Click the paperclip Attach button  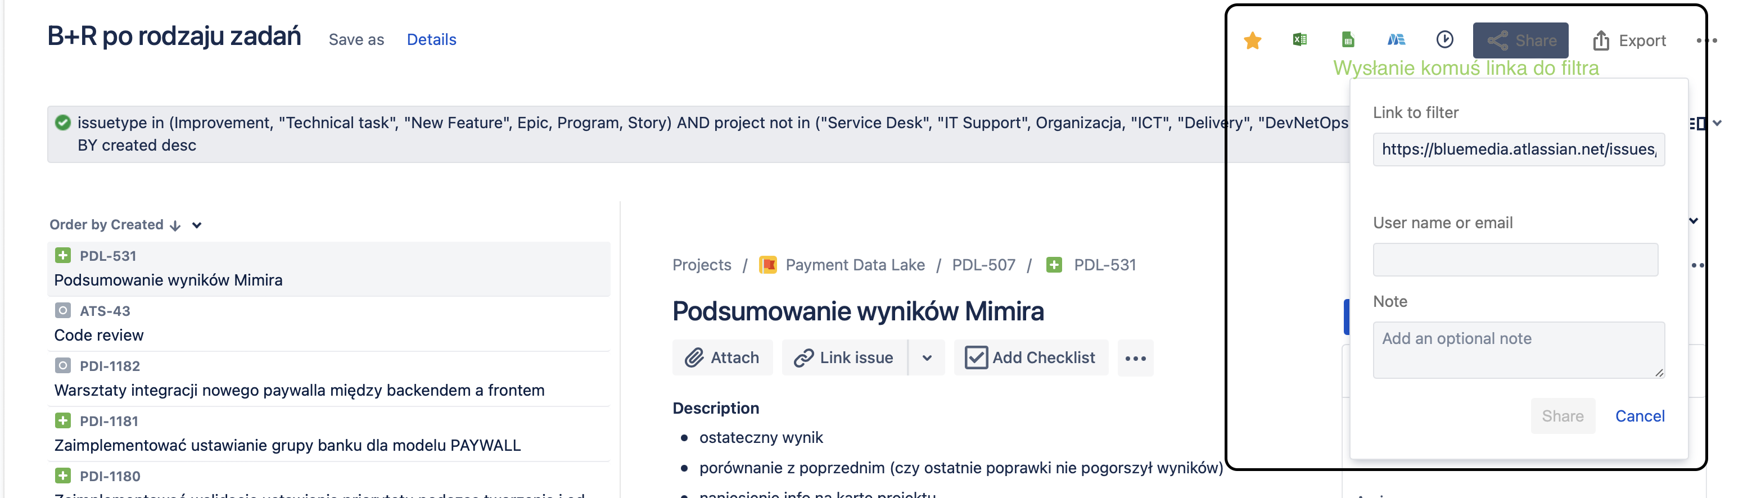pos(723,358)
